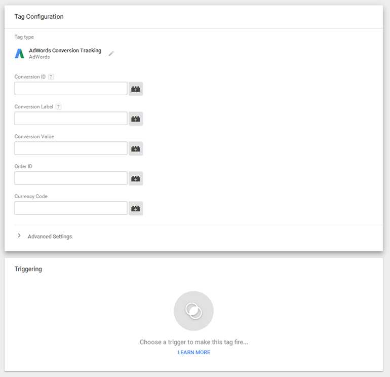Click the trigger placeholder circle icon
This screenshot has height=377, width=390.
pos(193,311)
